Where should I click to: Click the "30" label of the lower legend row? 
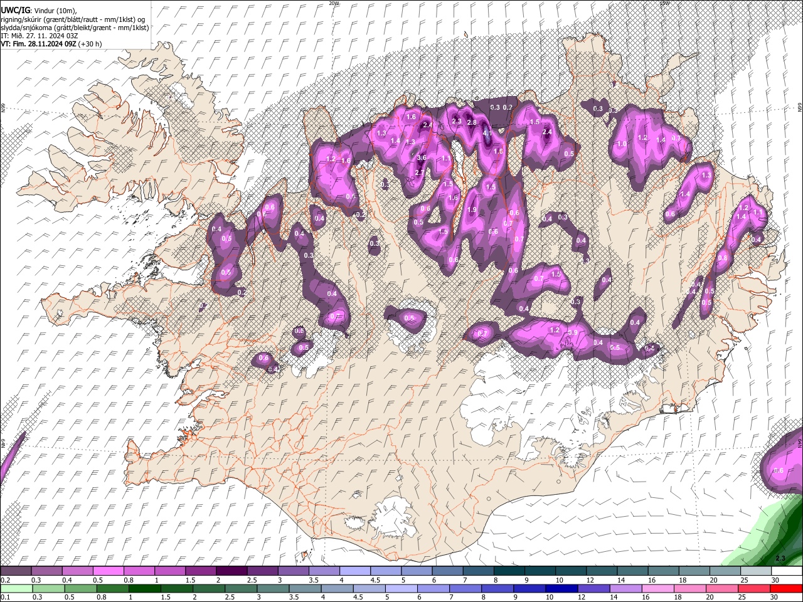[775, 598]
